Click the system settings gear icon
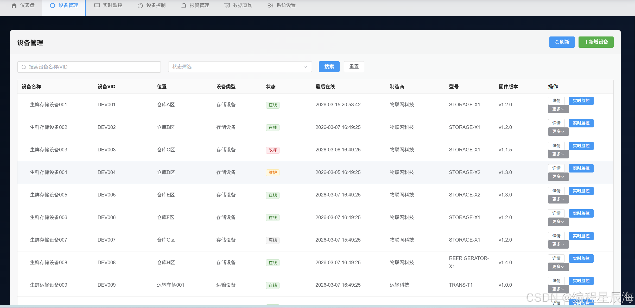 click(x=270, y=5)
